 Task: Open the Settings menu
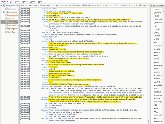tap(25, 2)
